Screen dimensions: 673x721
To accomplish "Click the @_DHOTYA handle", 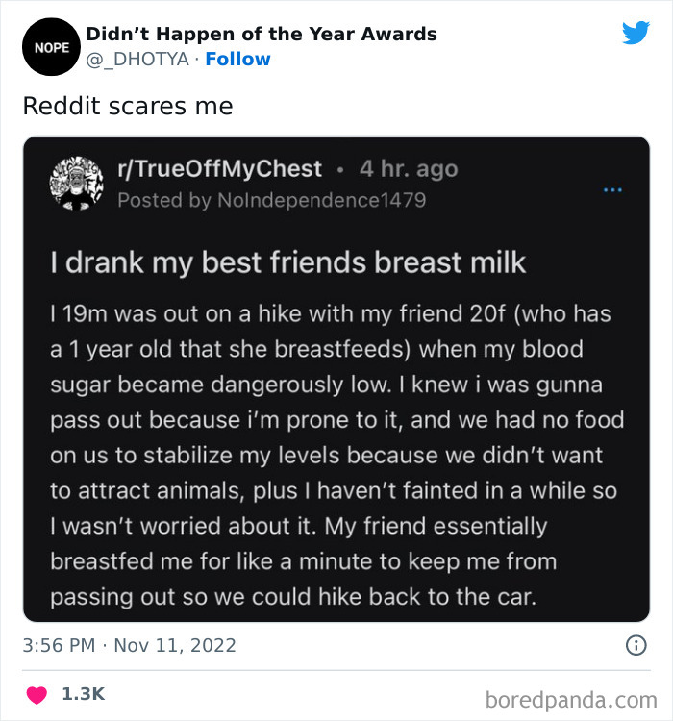I will coord(137,60).
